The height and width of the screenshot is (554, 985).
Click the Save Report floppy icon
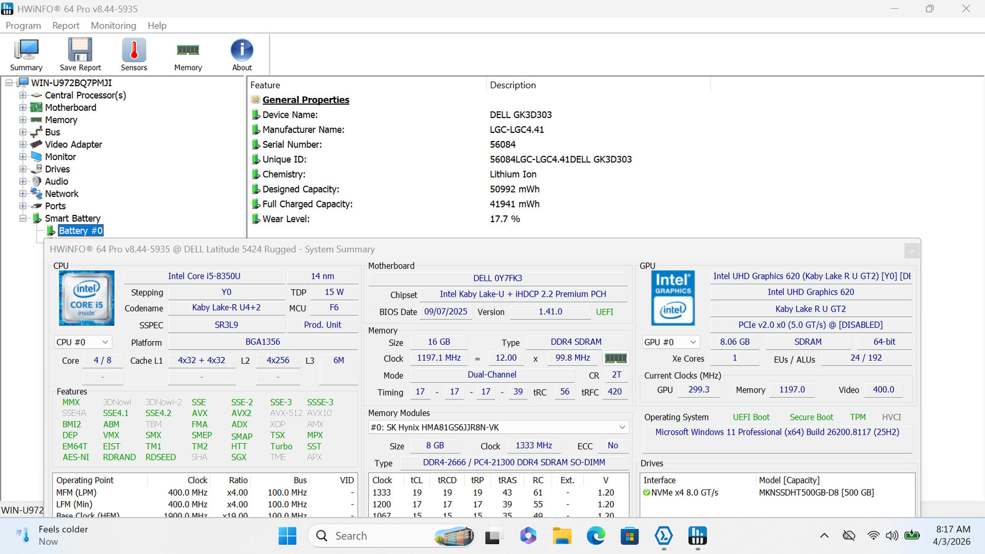[80, 55]
